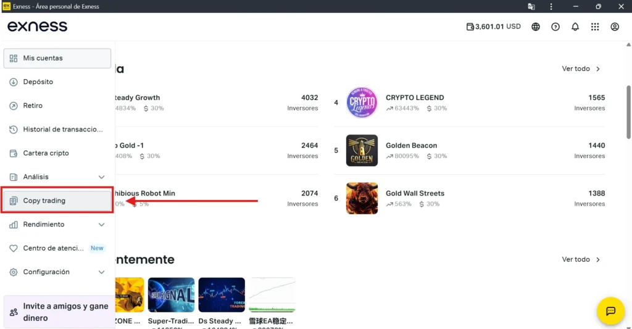Screen dimensions: 632x329
Task: Open the Super-Tradi... strategy thumbnail
Action: coord(171,294)
